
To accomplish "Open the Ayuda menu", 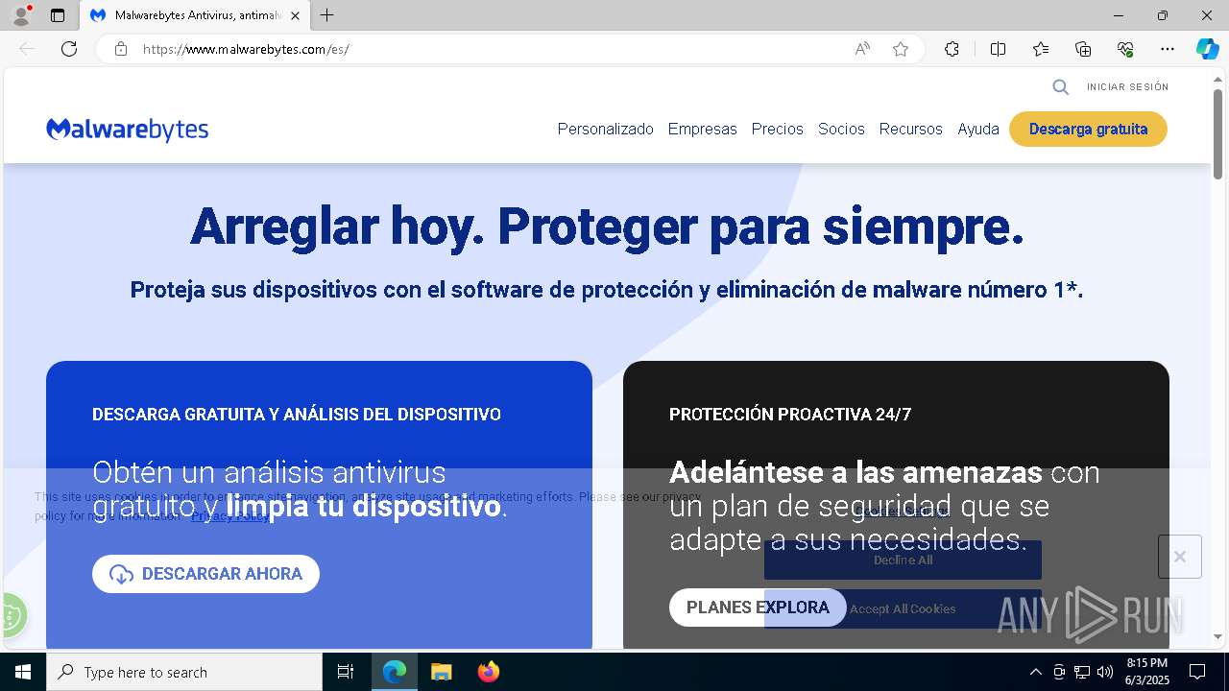I will pos(977,129).
